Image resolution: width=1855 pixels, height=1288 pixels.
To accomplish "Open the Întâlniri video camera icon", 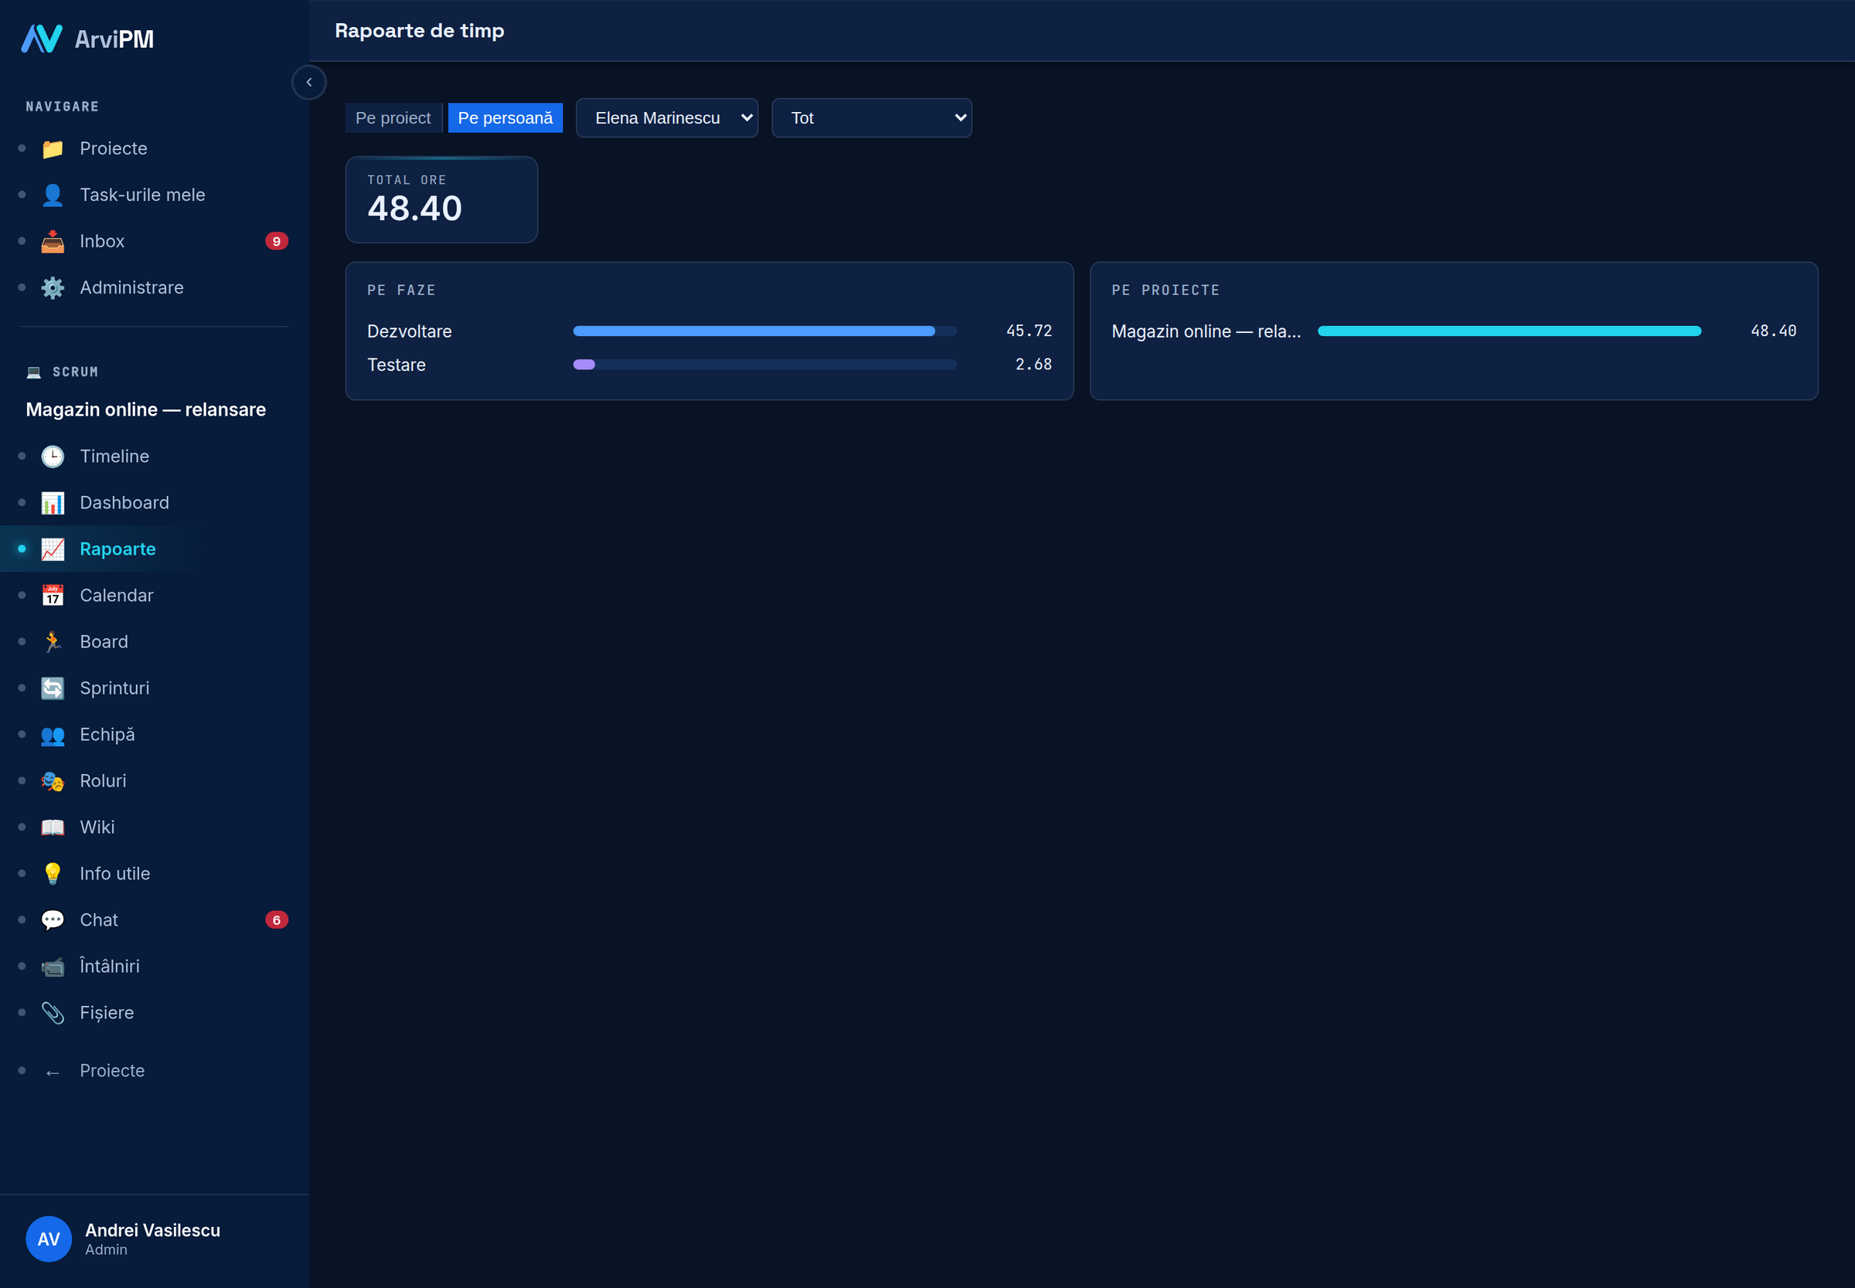I will click(x=53, y=967).
